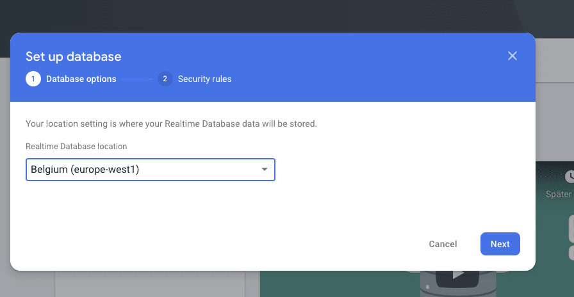Cancel the database setup
This screenshot has height=297, width=574.
coord(443,244)
